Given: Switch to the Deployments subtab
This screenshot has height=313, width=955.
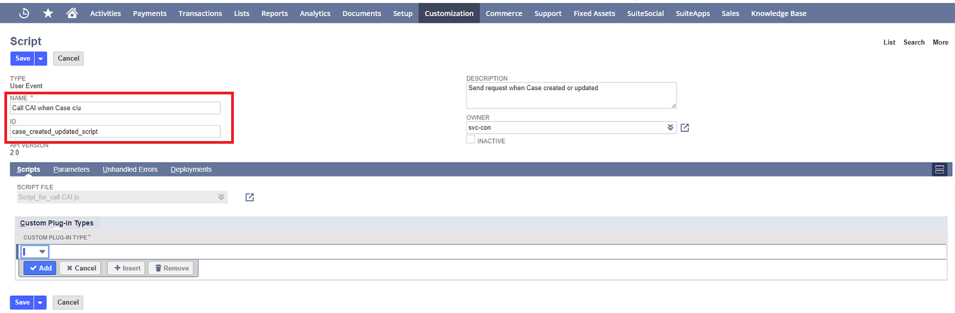Looking at the screenshot, I should [x=191, y=169].
